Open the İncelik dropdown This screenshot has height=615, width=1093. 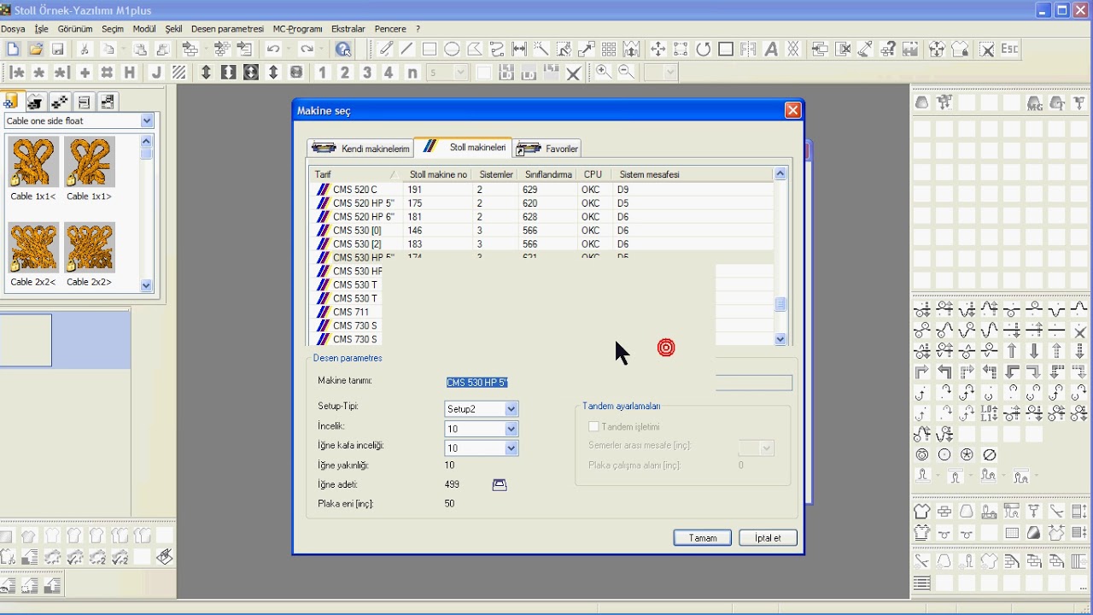[511, 429]
